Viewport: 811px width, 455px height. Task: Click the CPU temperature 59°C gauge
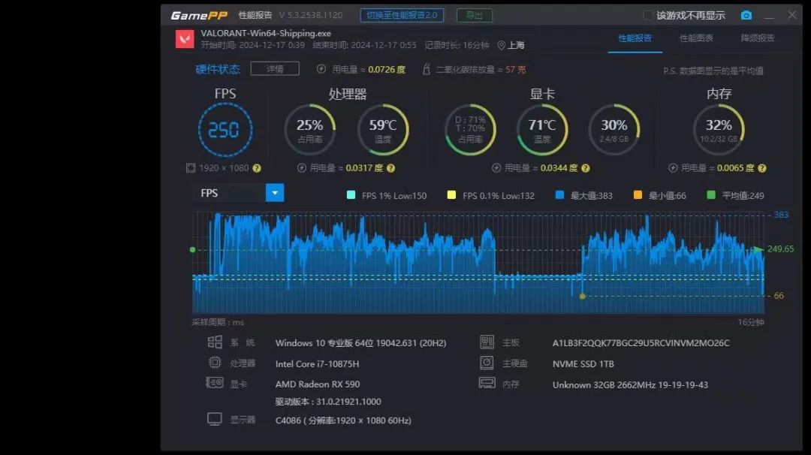point(383,130)
